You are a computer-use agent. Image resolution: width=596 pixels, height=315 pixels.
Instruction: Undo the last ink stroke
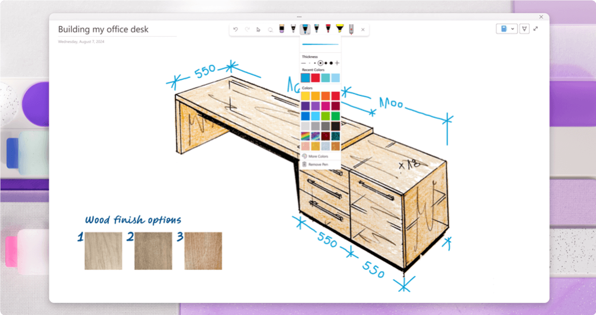[236, 30]
